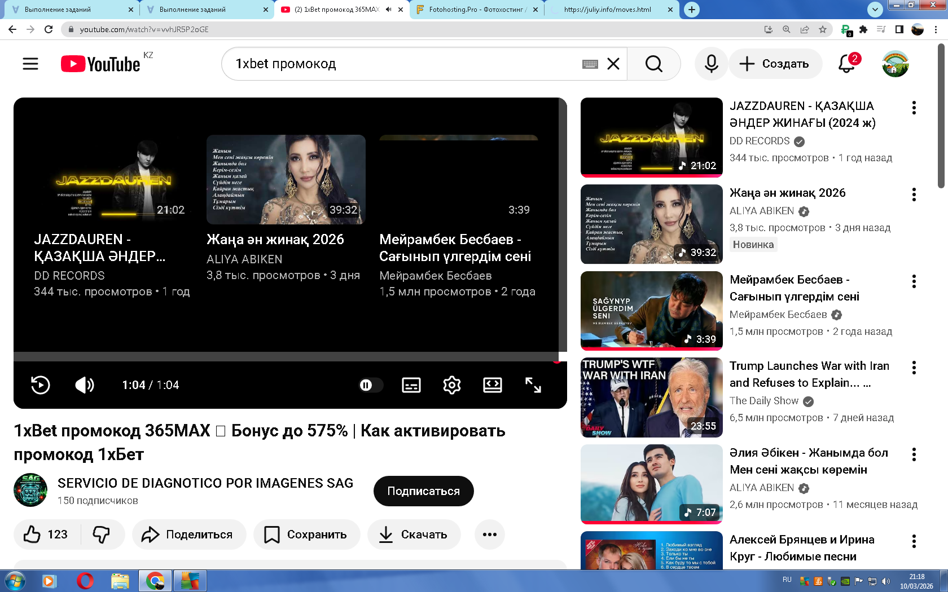
Task: Open more actions ellipsis below the video
Action: 489,534
